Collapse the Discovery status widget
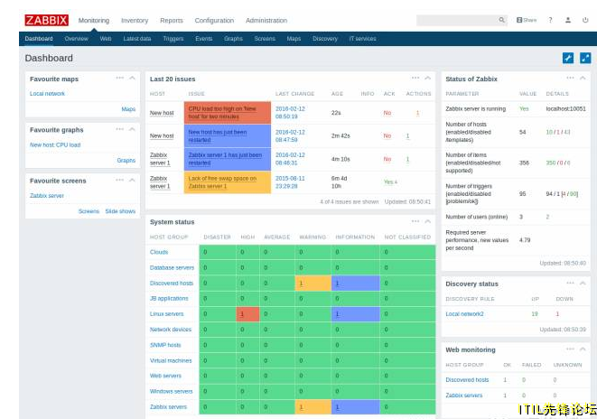This screenshot has width=597, height=419. tap(583, 284)
